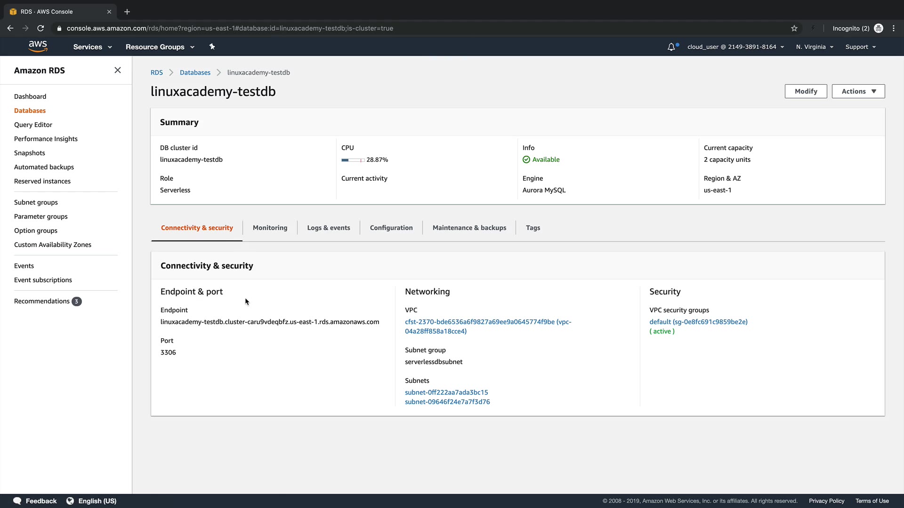This screenshot has height=508, width=904.
Task: Click the CPU usage progress bar
Action: (353, 160)
